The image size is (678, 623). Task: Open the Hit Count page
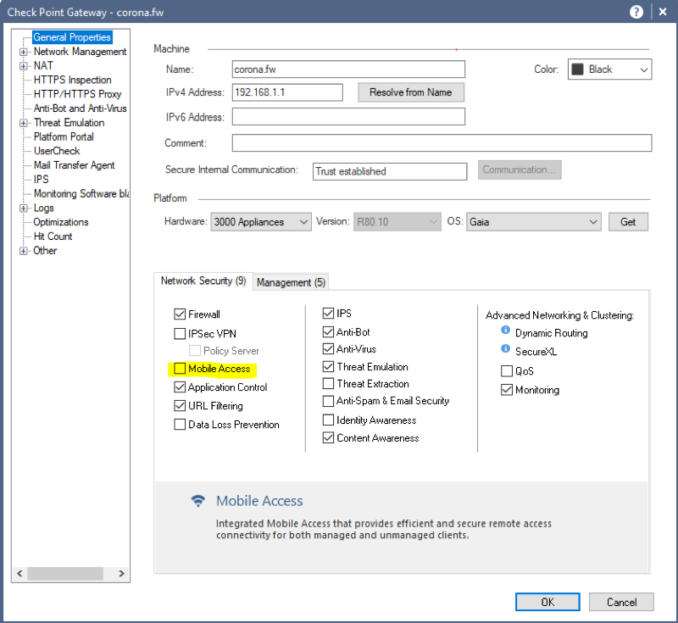point(53,236)
